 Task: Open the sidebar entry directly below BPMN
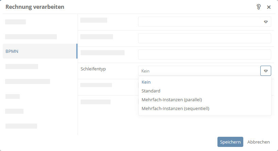(x=22, y=66)
